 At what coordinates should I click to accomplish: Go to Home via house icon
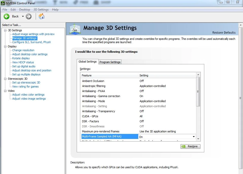pos(42,16)
